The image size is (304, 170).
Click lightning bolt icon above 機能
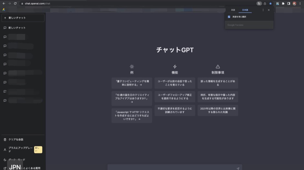[175, 67]
